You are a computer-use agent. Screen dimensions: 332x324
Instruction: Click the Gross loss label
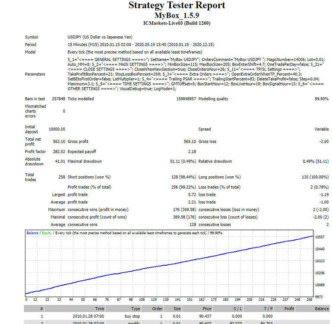coord(207,141)
